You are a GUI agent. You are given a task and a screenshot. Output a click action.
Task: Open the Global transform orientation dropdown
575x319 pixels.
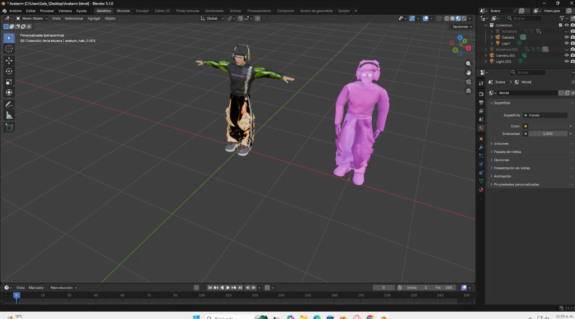coord(212,19)
